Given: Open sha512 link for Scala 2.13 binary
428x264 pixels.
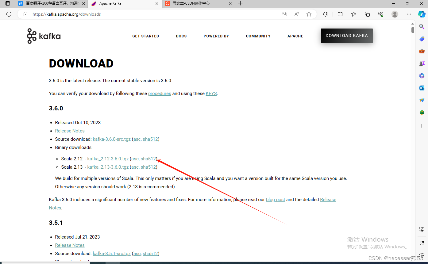Looking at the screenshot, I should pos(148,167).
